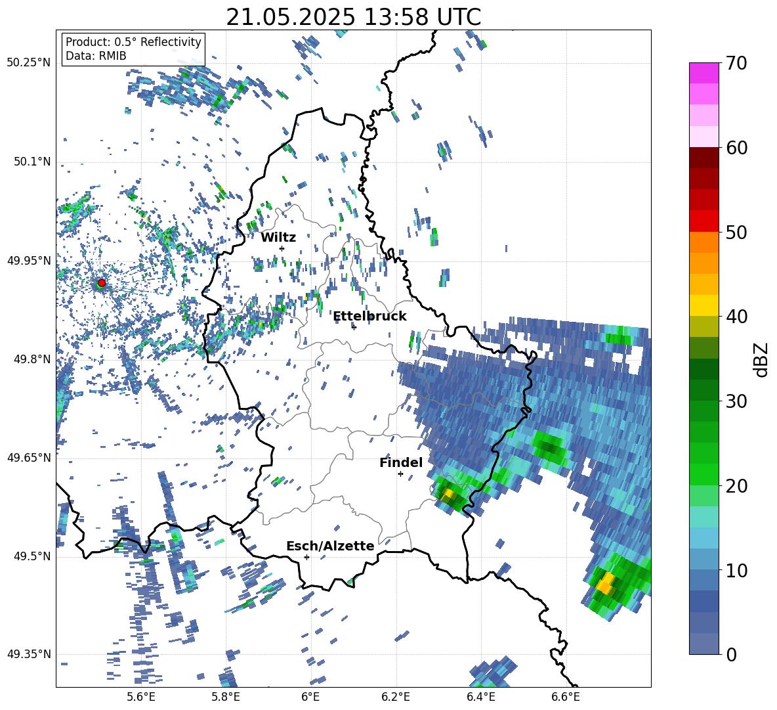Click the 49.65°N latitude label
The height and width of the screenshot is (710, 777).
click(x=29, y=458)
